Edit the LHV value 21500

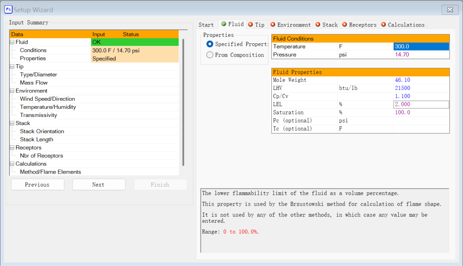421,88
